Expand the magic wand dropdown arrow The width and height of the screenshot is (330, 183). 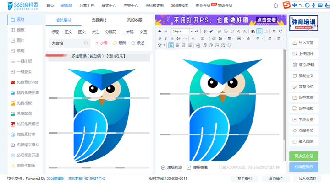pyautogui.click(x=164, y=45)
